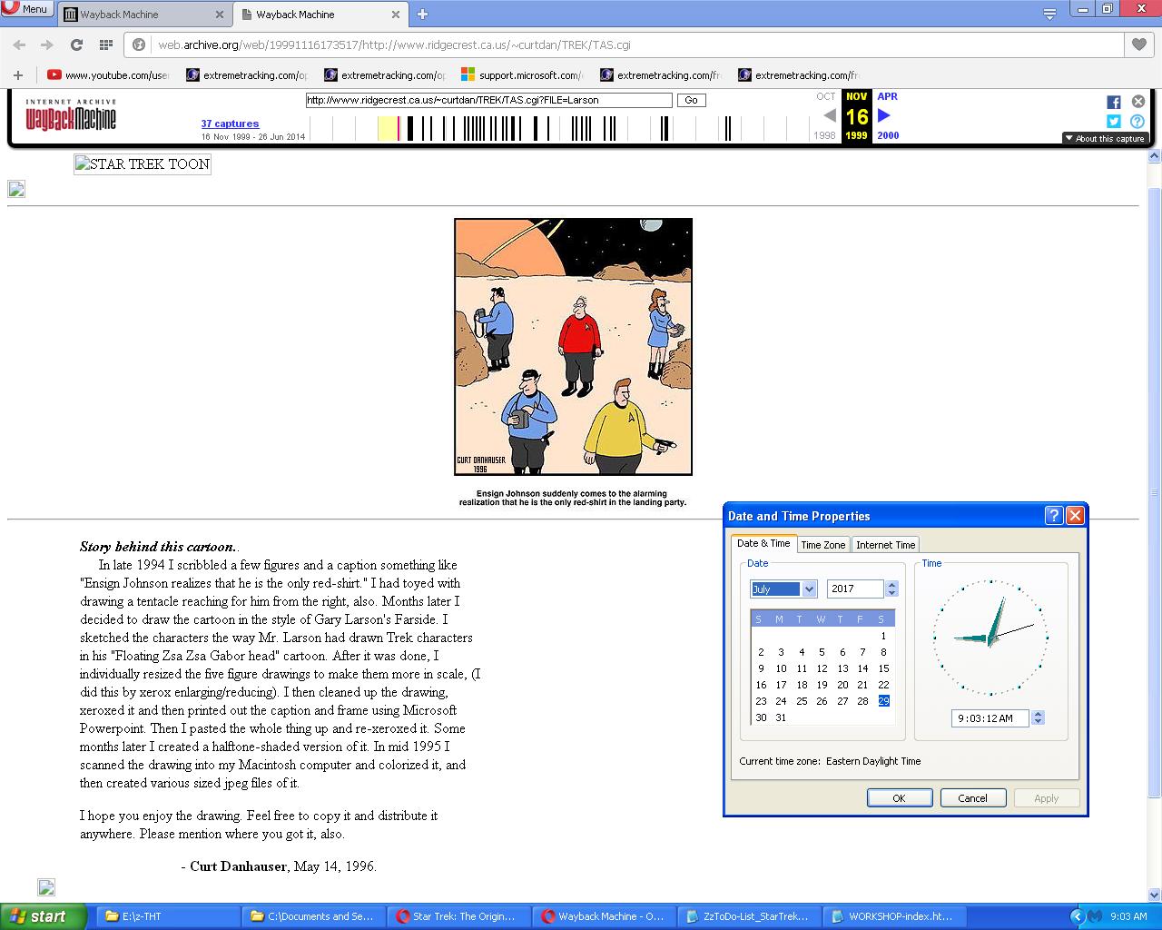
Task: Select the year 2000 in Wayback toolbar
Action: coord(888,135)
